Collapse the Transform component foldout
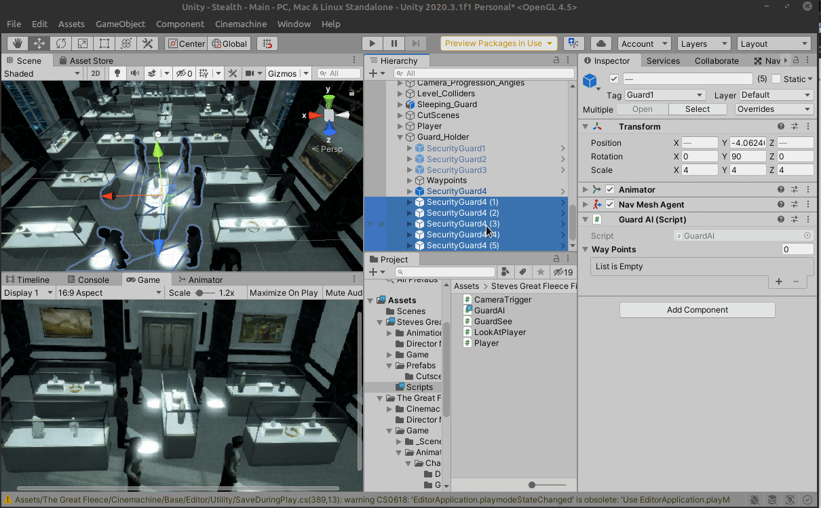The height and width of the screenshot is (508, 821). (586, 127)
